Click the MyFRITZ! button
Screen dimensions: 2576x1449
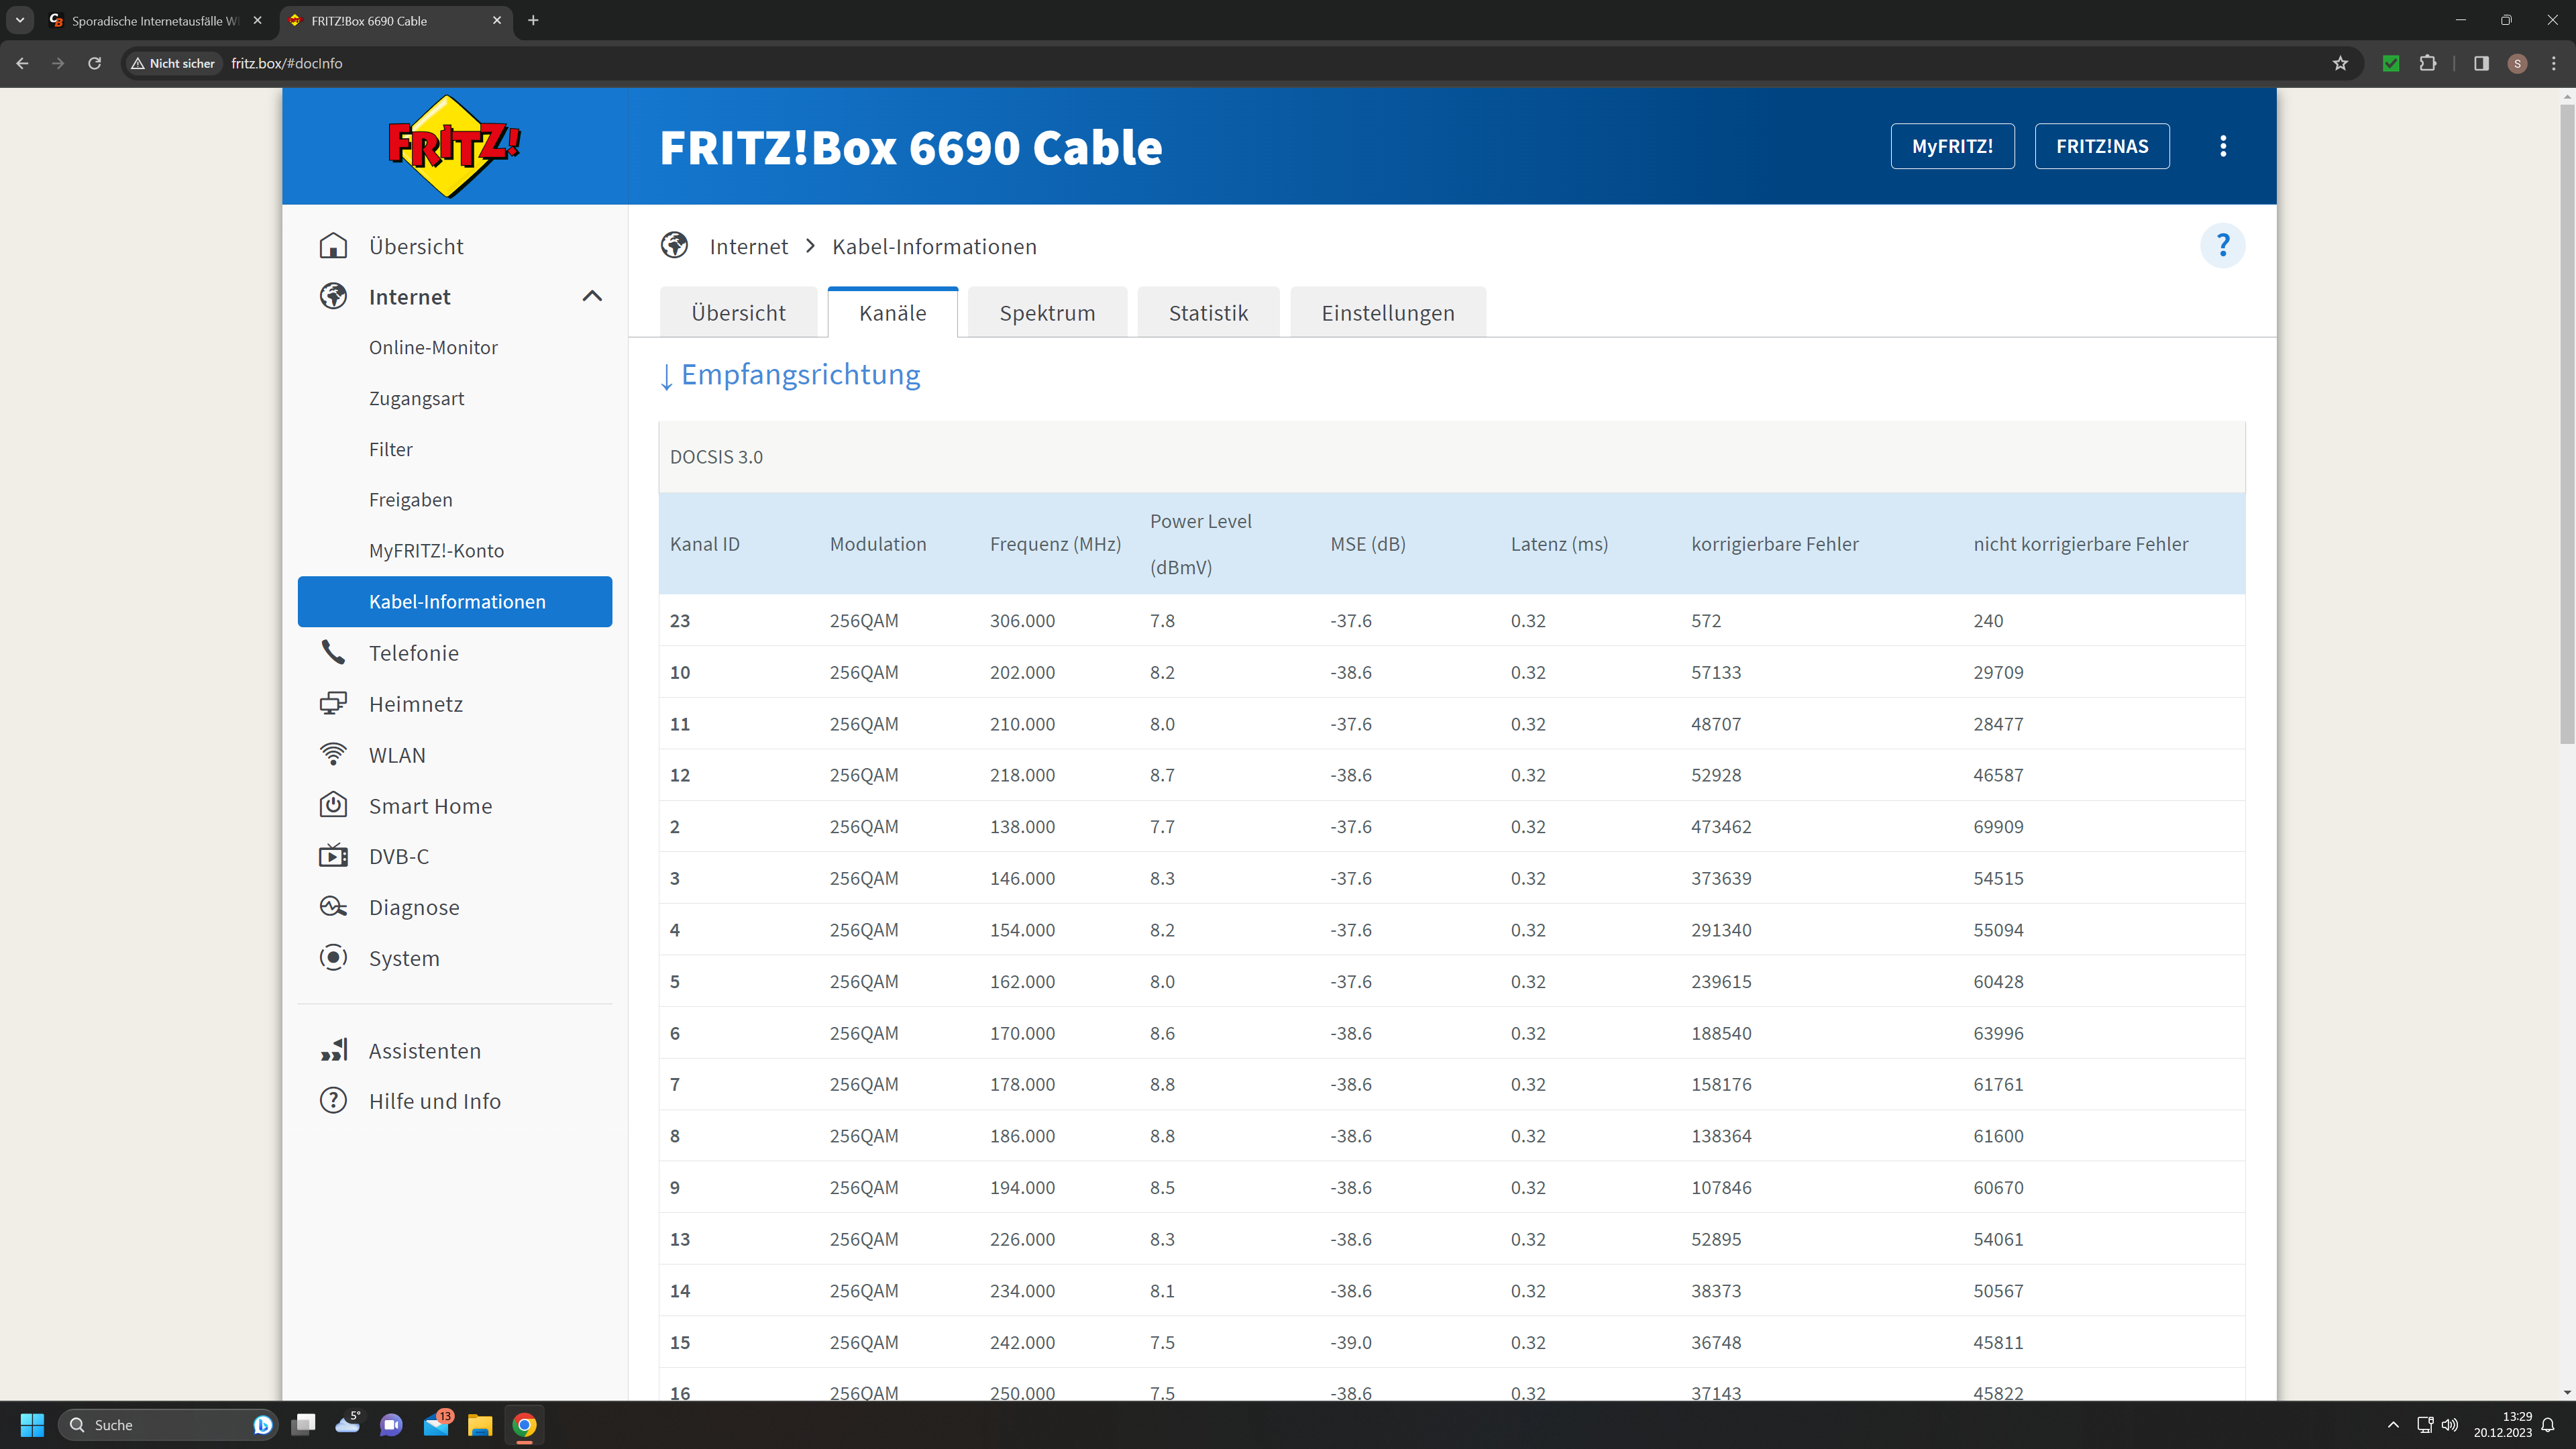(1952, 146)
